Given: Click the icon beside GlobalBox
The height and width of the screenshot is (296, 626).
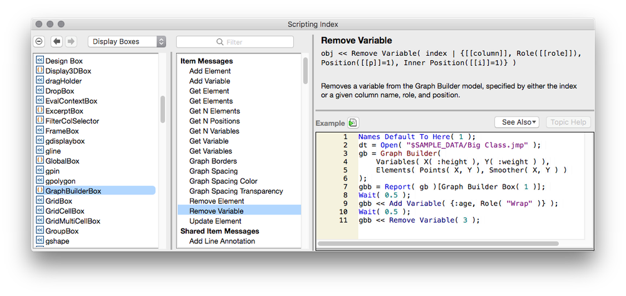Looking at the screenshot, I should 39,161.
